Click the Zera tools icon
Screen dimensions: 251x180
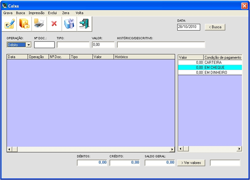[x=69, y=24]
